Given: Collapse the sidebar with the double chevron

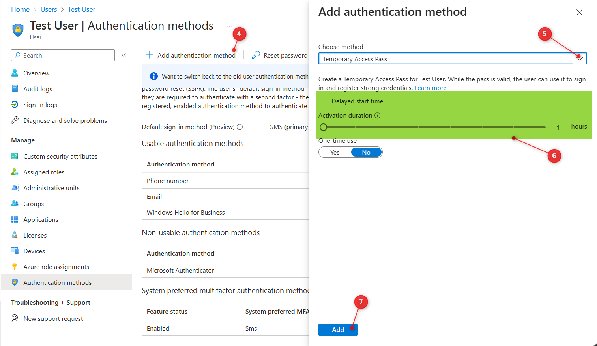Looking at the screenshot, I should pyautogui.click(x=124, y=55).
